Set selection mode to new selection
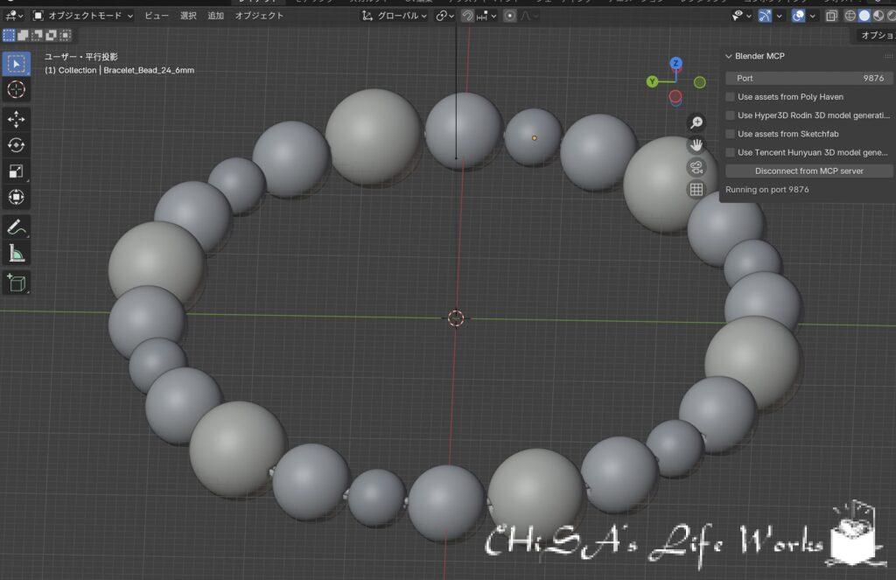Viewport: 896px width, 580px height. [x=9, y=35]
